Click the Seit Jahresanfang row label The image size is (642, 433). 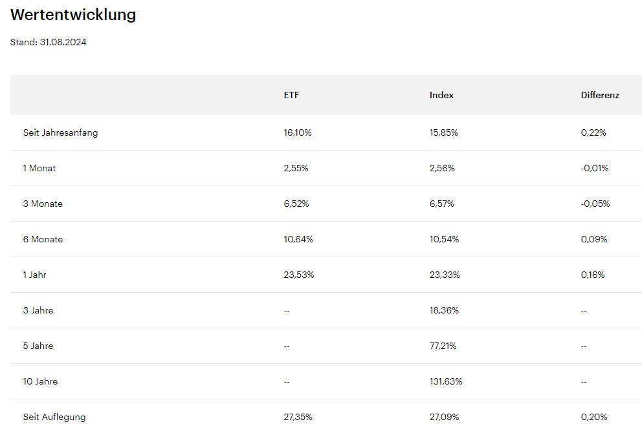[60, 132]
